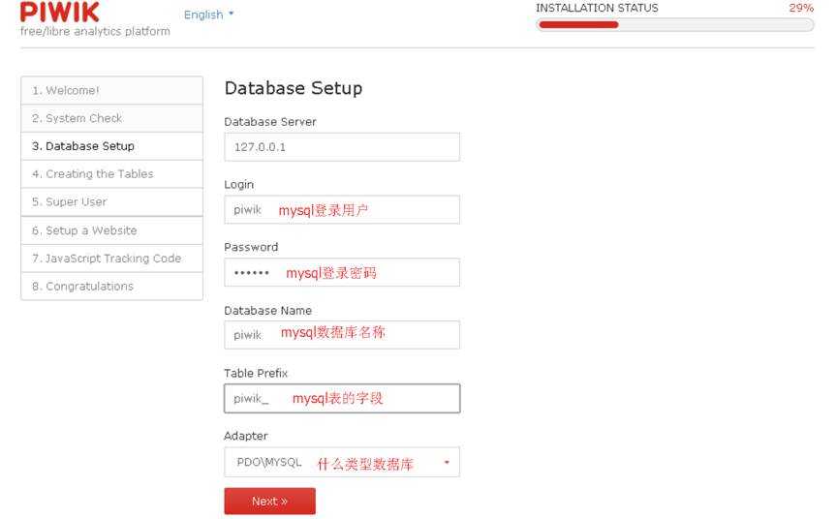
Task: Click the free/libre analytics platform tagline
Action: click(x=95, y=32)
